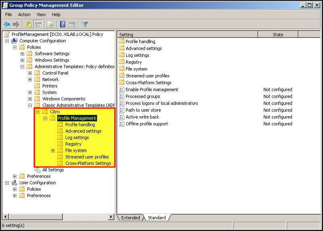Click the tree pane scroll right arrow
This screenshot has width=323, height=231.
[x=111, y=217]
